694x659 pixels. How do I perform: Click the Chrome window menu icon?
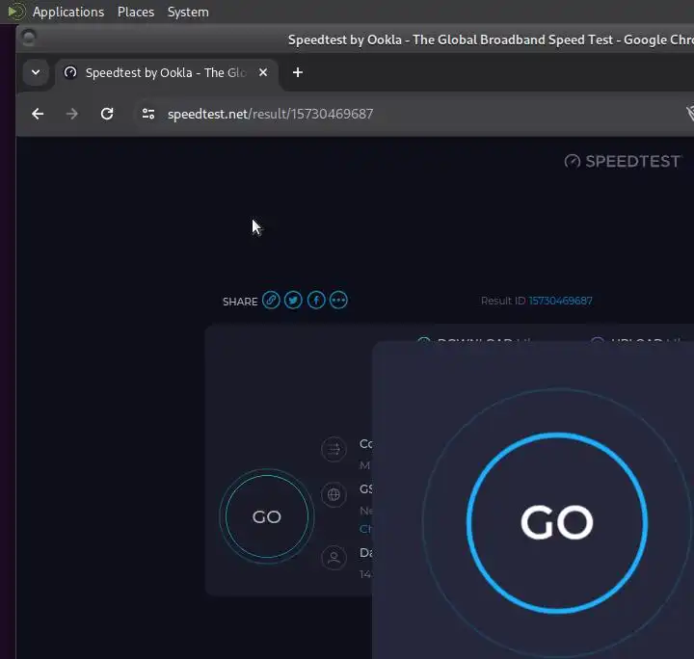29,38
